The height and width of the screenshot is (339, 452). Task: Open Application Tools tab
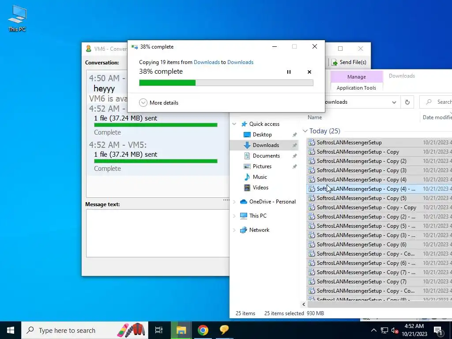pos(356,88)
